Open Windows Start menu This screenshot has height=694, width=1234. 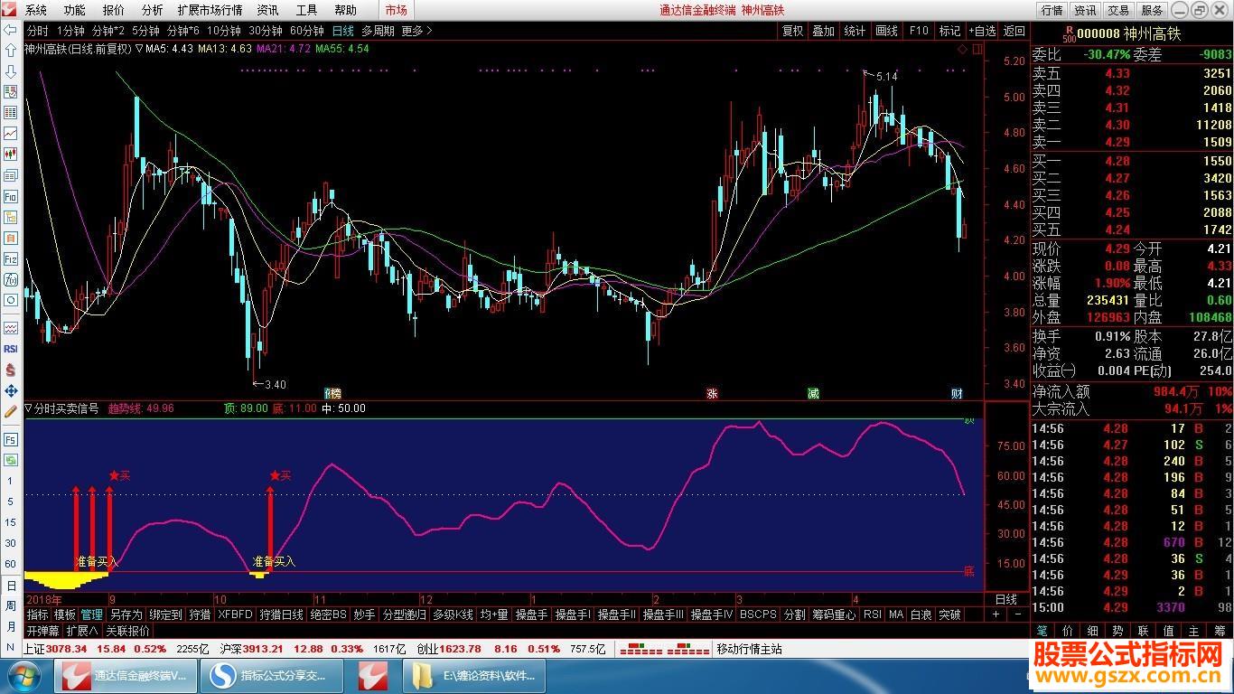pyautogui.click(x=24, y=675)
